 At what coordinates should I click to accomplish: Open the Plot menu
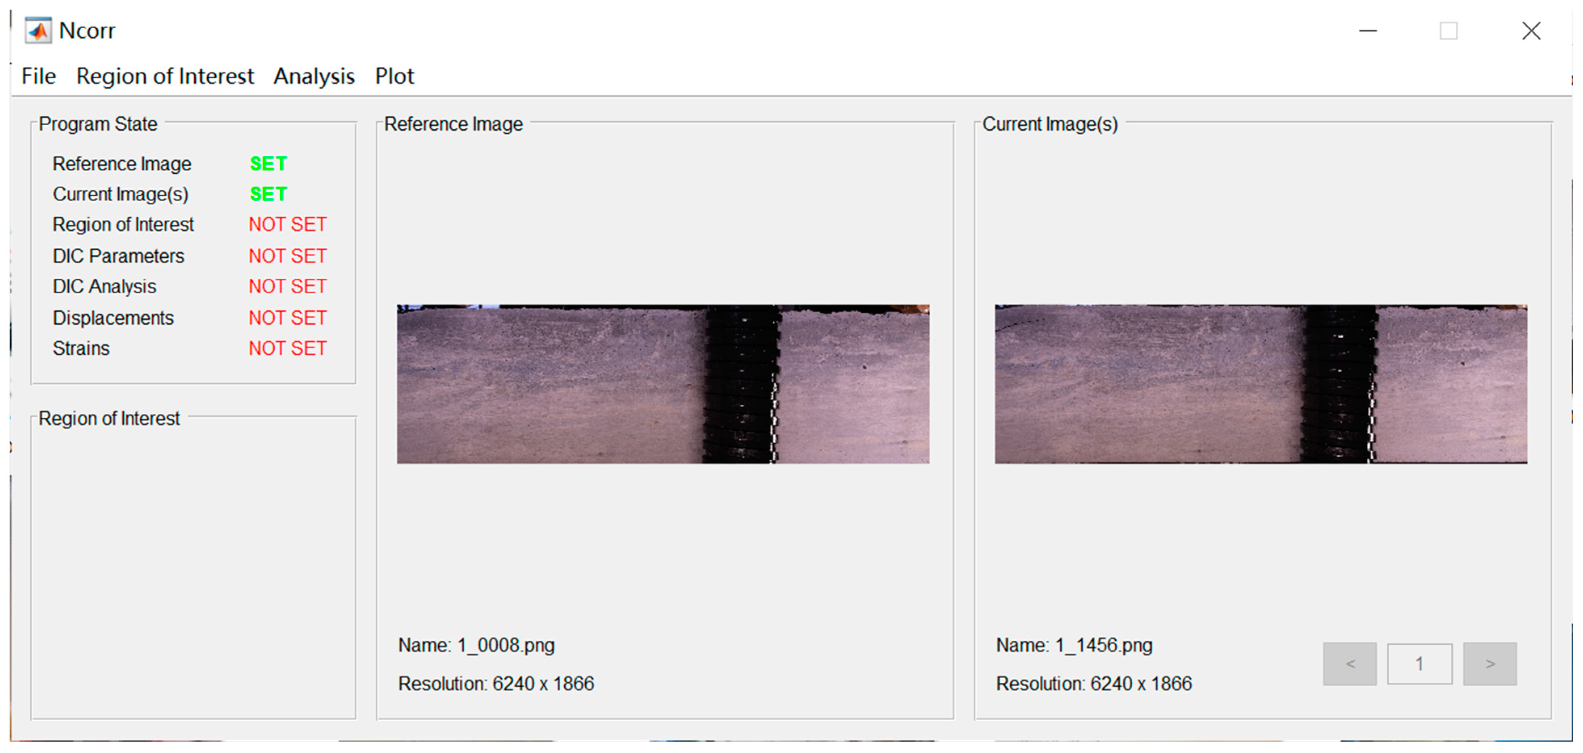(395, 76)
